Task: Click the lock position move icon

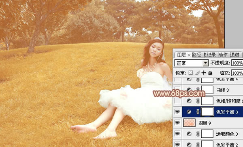Action: pyautogui.click(x=203, y=73)
